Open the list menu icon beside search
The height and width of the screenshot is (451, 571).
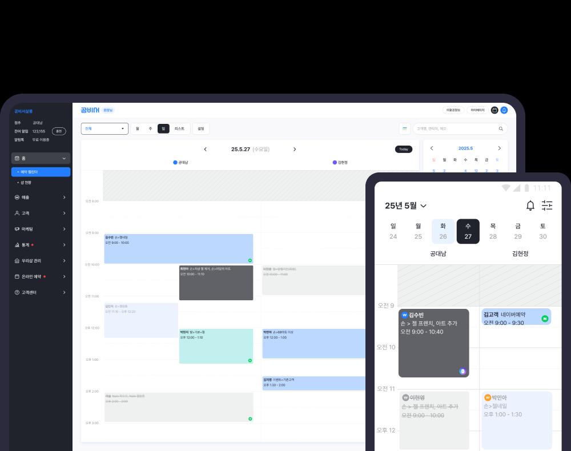pos(405,129)
